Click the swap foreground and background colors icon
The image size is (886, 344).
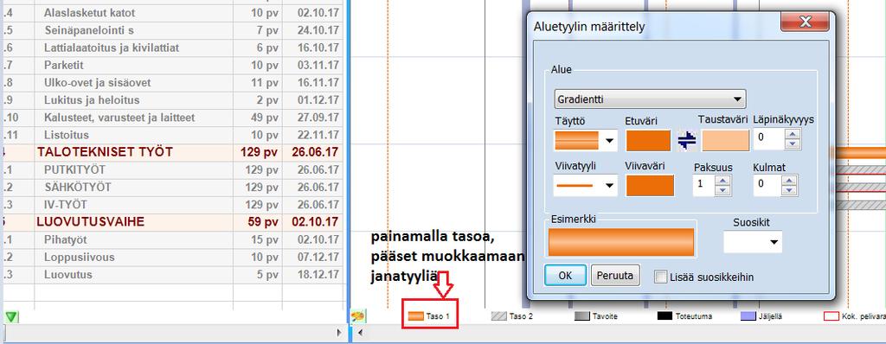686,141
